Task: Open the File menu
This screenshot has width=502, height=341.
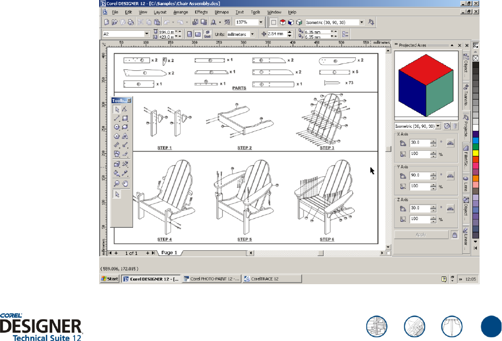Action: (x=115, y=12)
